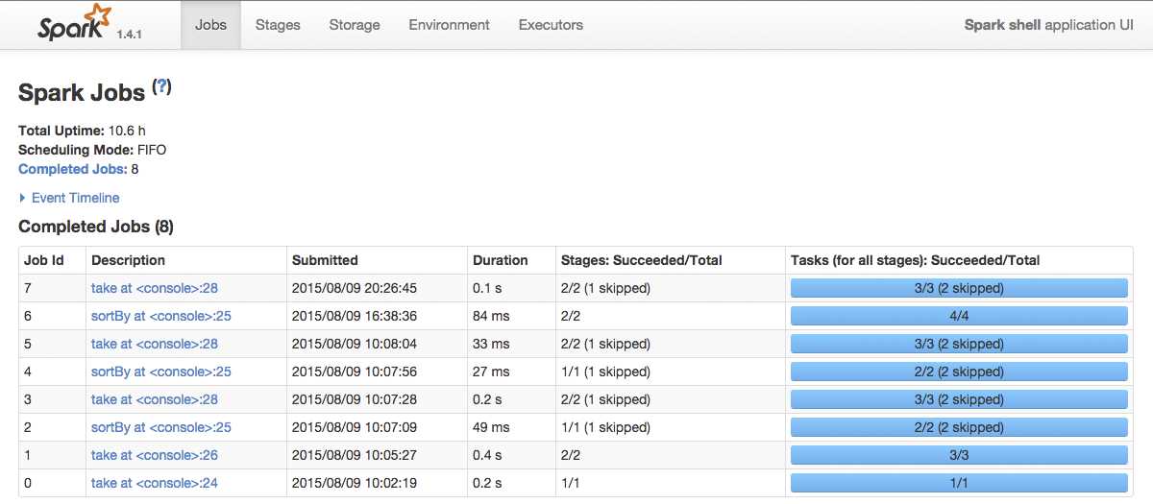Open job 1 take at <console>:26
1153x504 pixels.
coord(155,455)
